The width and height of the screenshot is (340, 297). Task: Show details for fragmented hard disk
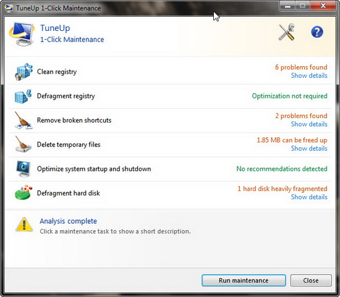[x=309, y=197]
